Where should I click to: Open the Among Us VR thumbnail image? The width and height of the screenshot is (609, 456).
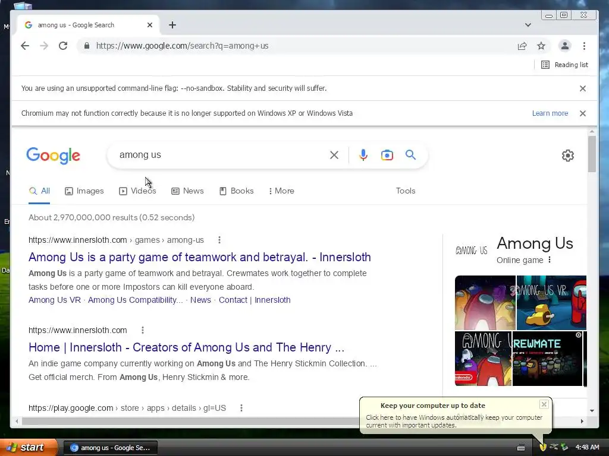pos(551,303)
